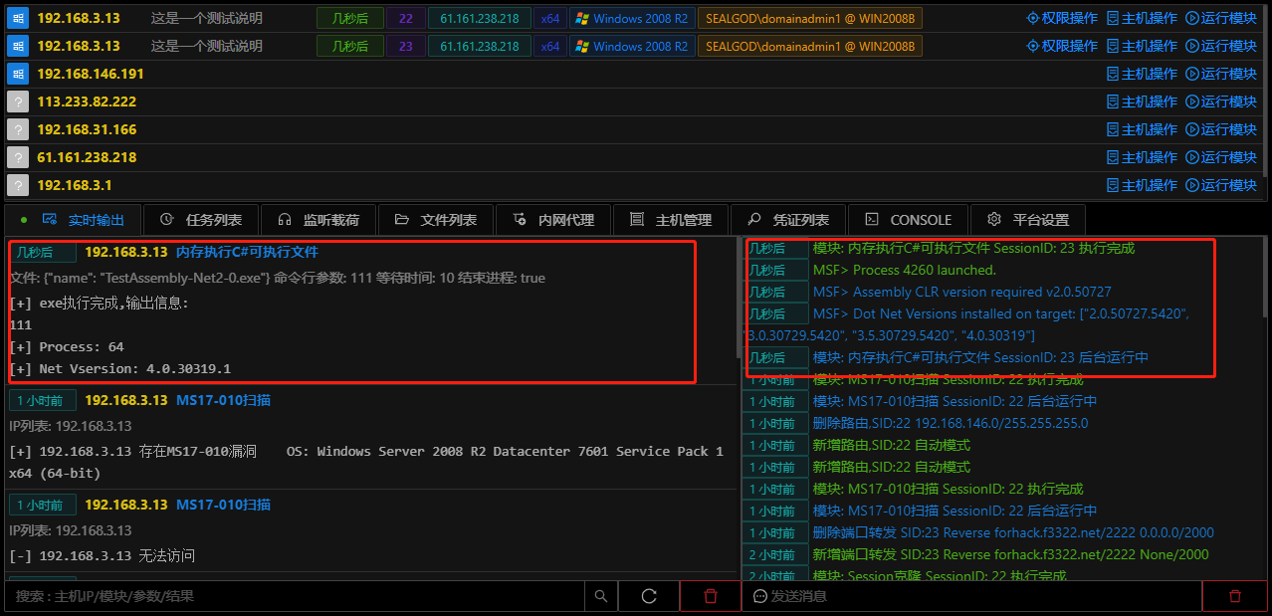Open 运行模块 for session 23 row
Screen dimensions: 1272x616
click(x=1221, y=46)
